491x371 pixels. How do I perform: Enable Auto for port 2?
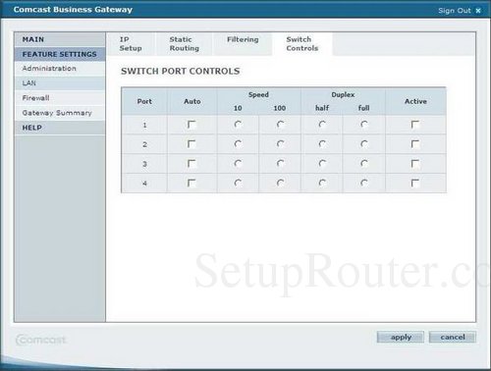[x=191, y=144]
